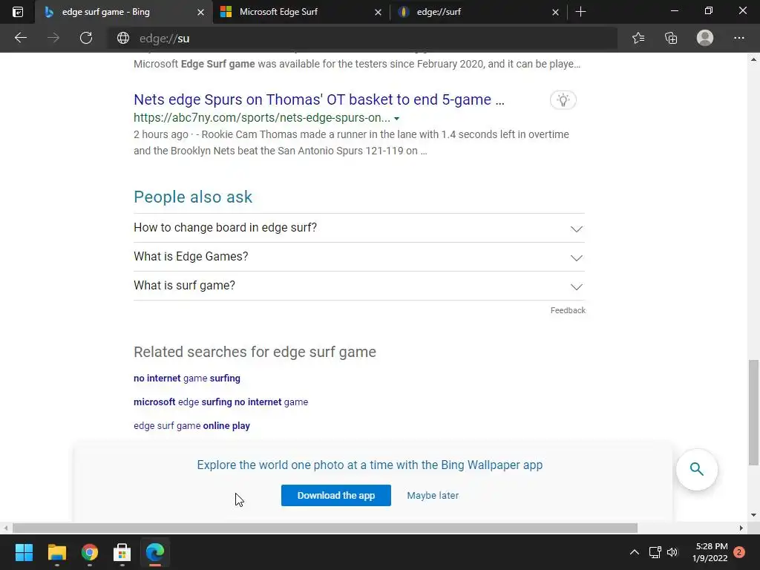Open the Windows Start menu
This screenshot has height=570, width=760.
pyautogui.click(x=24, y=552)
